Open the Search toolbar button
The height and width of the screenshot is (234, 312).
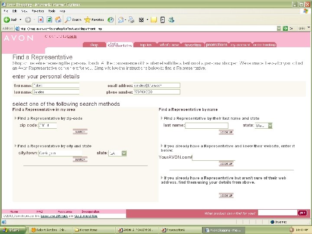73,19
